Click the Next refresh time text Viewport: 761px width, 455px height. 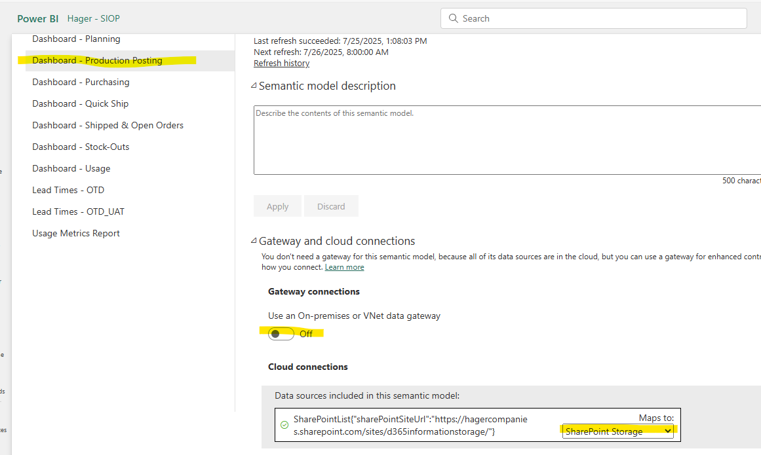tap(321, 52)
